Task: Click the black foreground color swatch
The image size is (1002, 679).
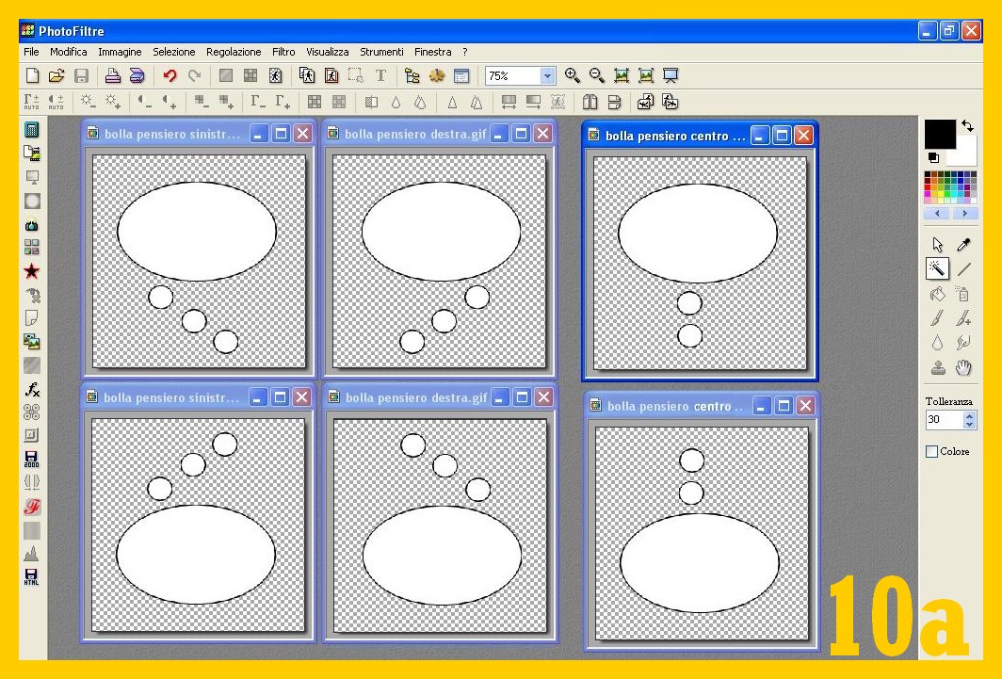Action: click(939, 134)
